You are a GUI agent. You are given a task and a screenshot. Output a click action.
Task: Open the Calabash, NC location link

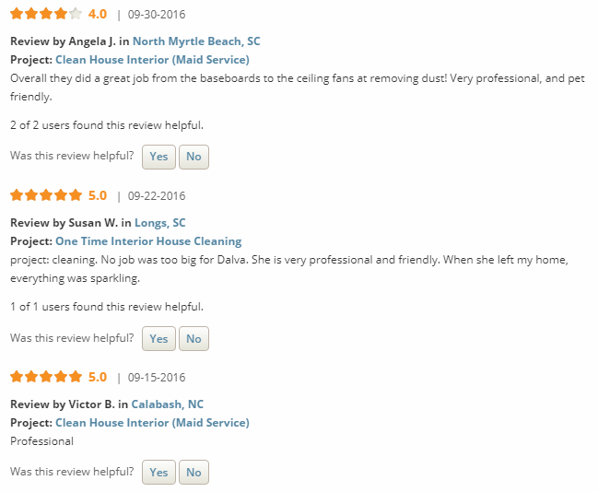[167, 404]
